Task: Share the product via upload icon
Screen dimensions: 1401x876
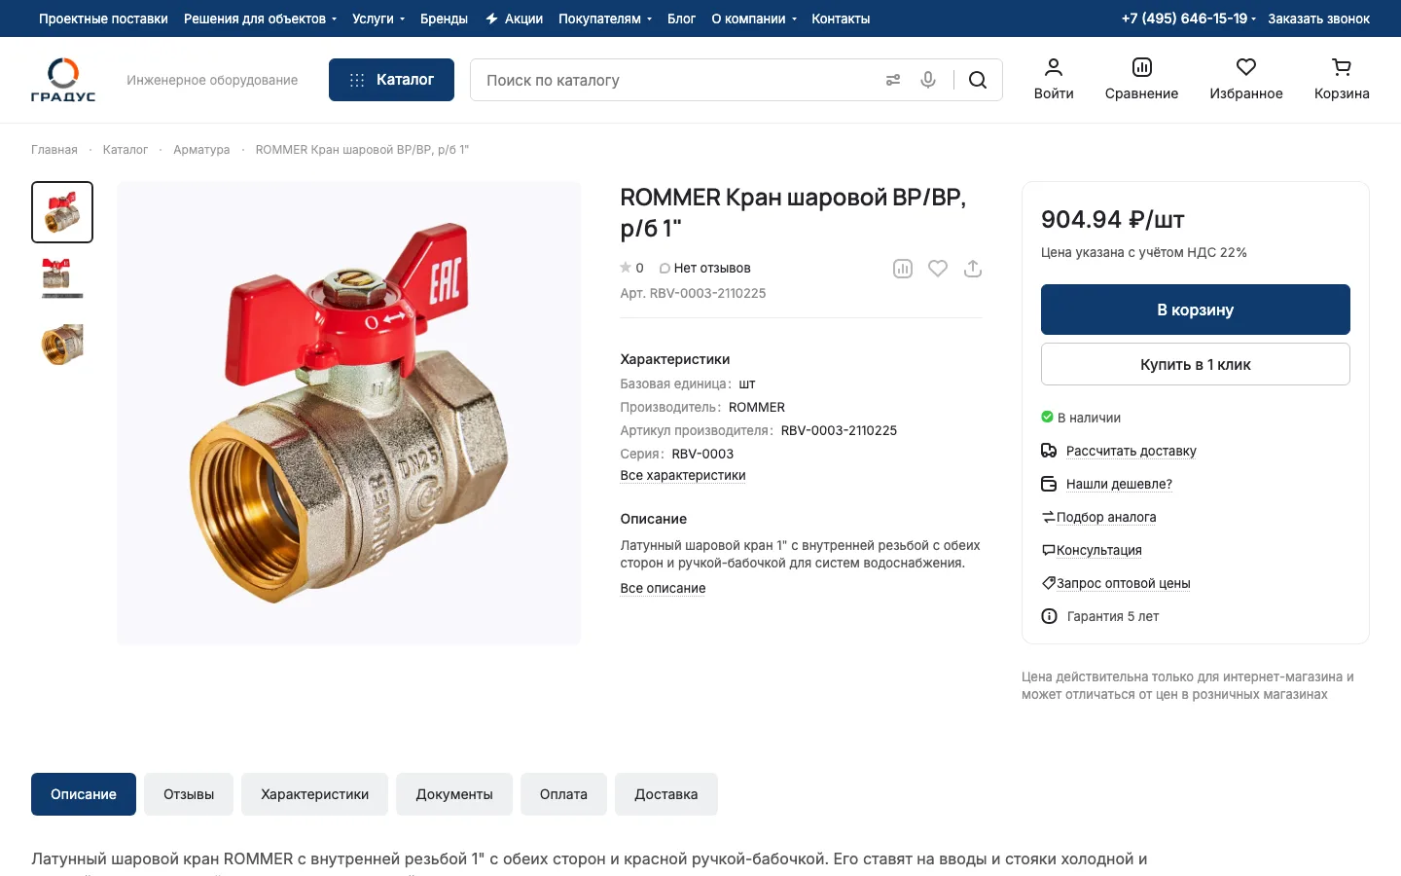Action: [x=973, y=269]
